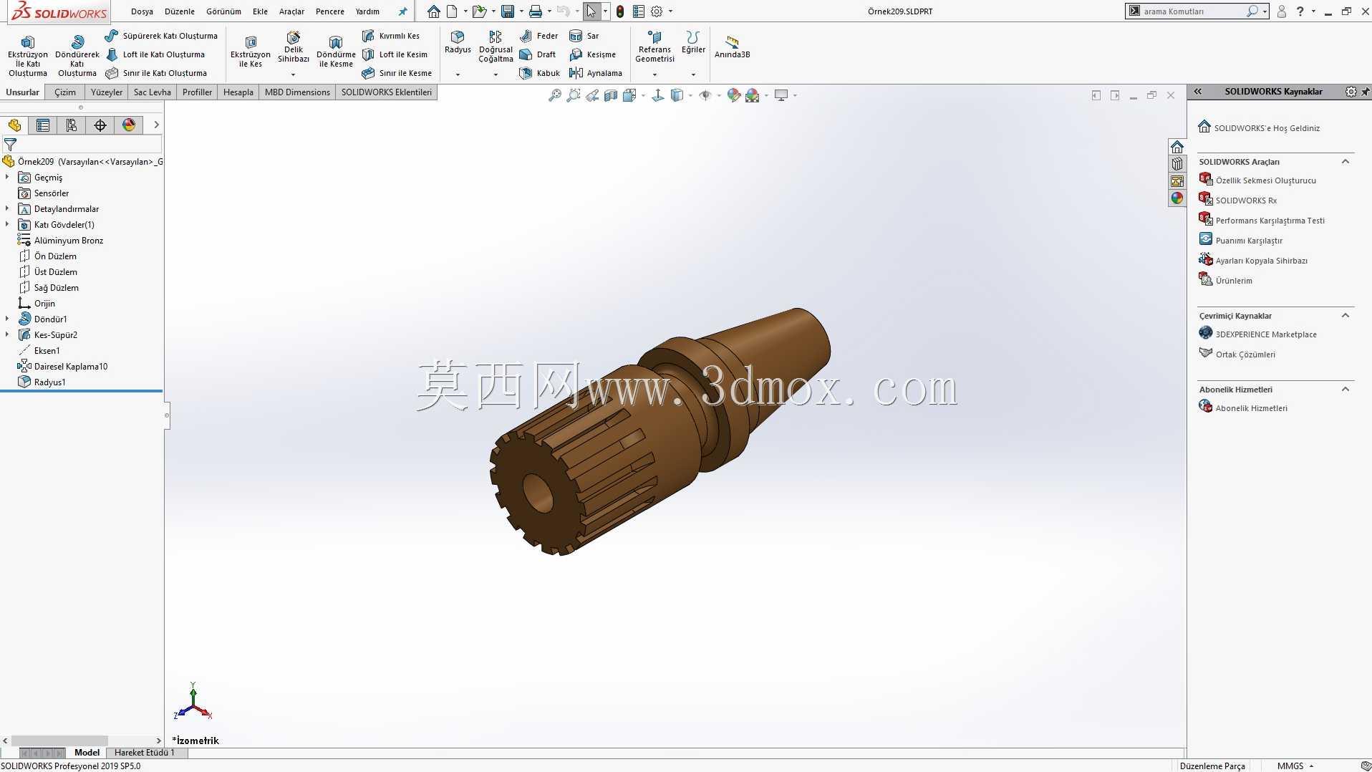The image size is (1372, 772).
Task: Select the Radyus fillet tool
Action: pyautogui.click(x=458, y=42)
